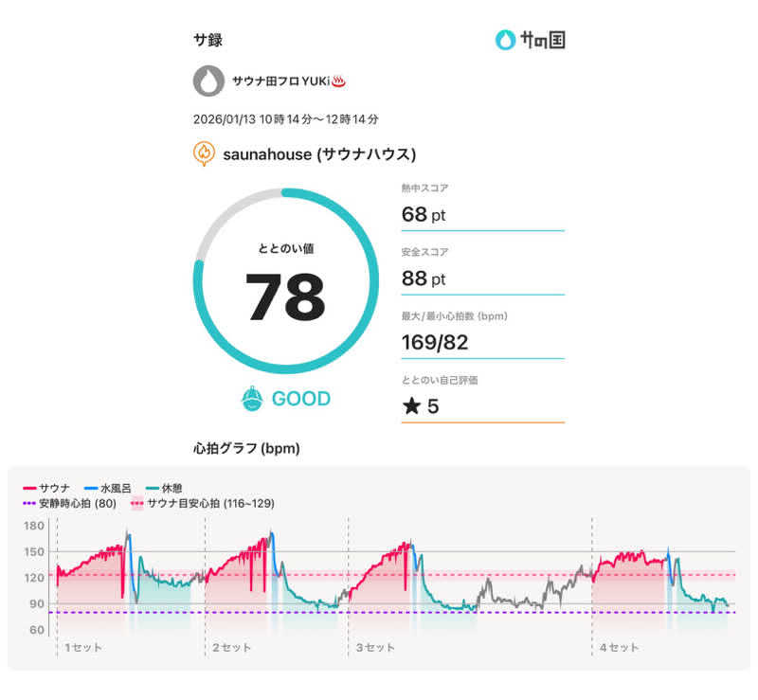Select the 2セット marker on graph
This screenshot has width=758, height=700.
(231, 647)
